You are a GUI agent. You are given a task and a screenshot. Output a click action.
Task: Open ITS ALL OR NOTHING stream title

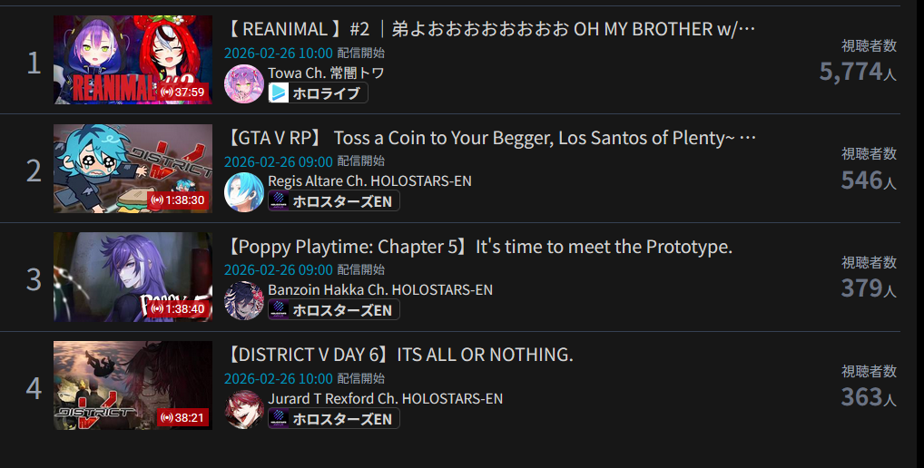coord(399,355)
